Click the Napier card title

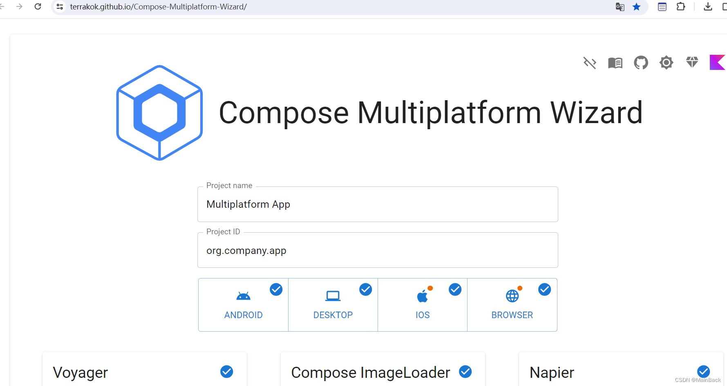coord(552,373)
